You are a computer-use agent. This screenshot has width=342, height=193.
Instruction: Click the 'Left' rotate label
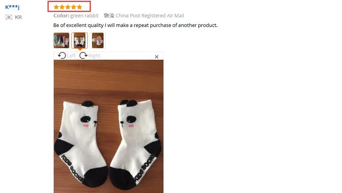[x=71, y=55]
